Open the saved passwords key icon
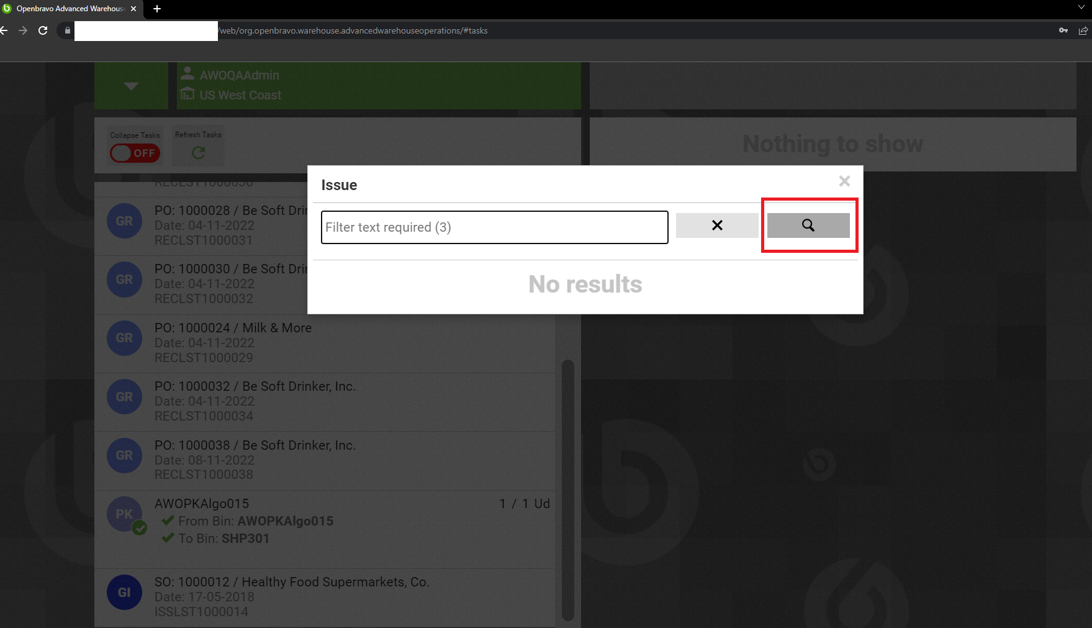Screen dimensions: 1092x628 click(1063, 30)
